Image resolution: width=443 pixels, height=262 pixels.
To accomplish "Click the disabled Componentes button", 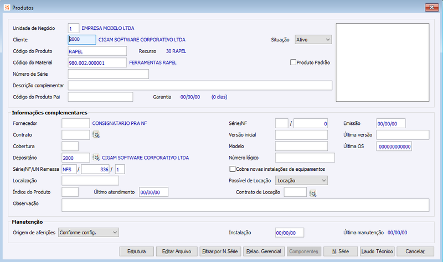I will tap(303, 251).
